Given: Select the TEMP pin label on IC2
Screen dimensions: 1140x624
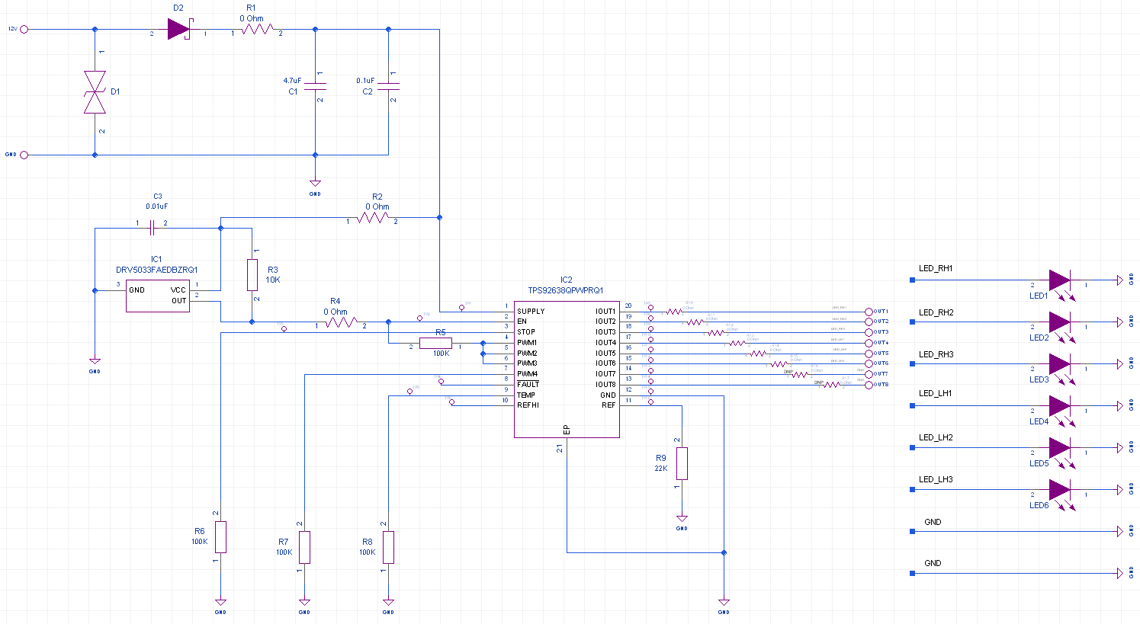Looking at the screenshot, I should point(526,395).
